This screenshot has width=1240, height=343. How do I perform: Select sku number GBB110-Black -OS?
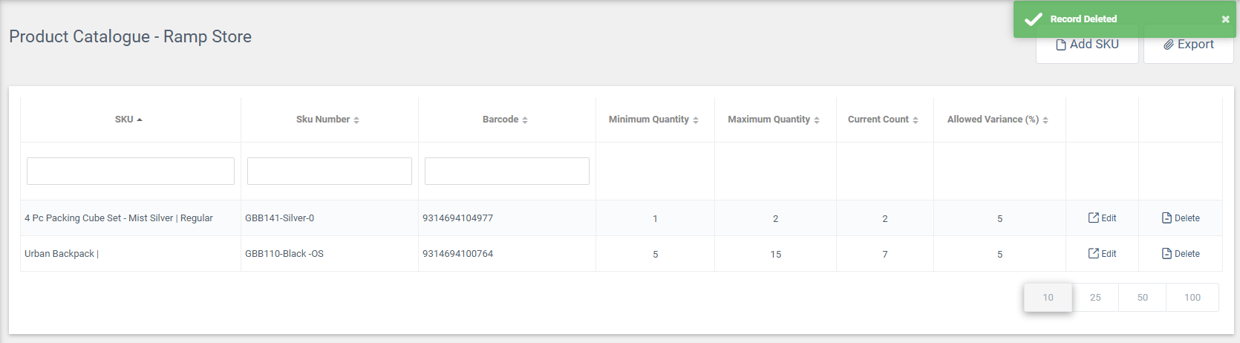tap(284, 254)
